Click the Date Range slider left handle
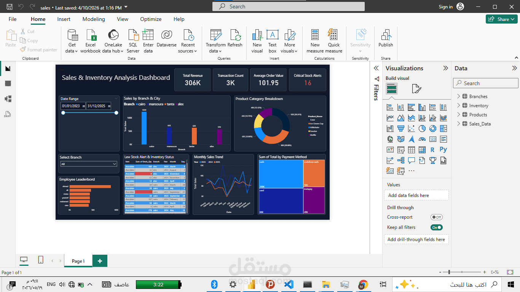The image size is (520, 292). click(63, 113)
